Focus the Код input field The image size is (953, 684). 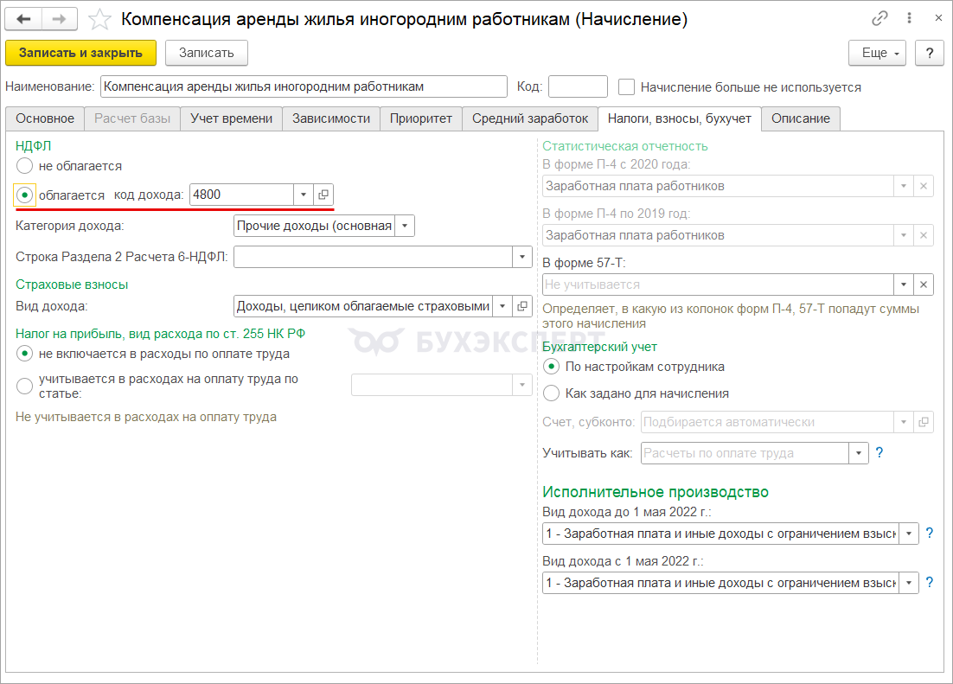[x=578, y=86]
